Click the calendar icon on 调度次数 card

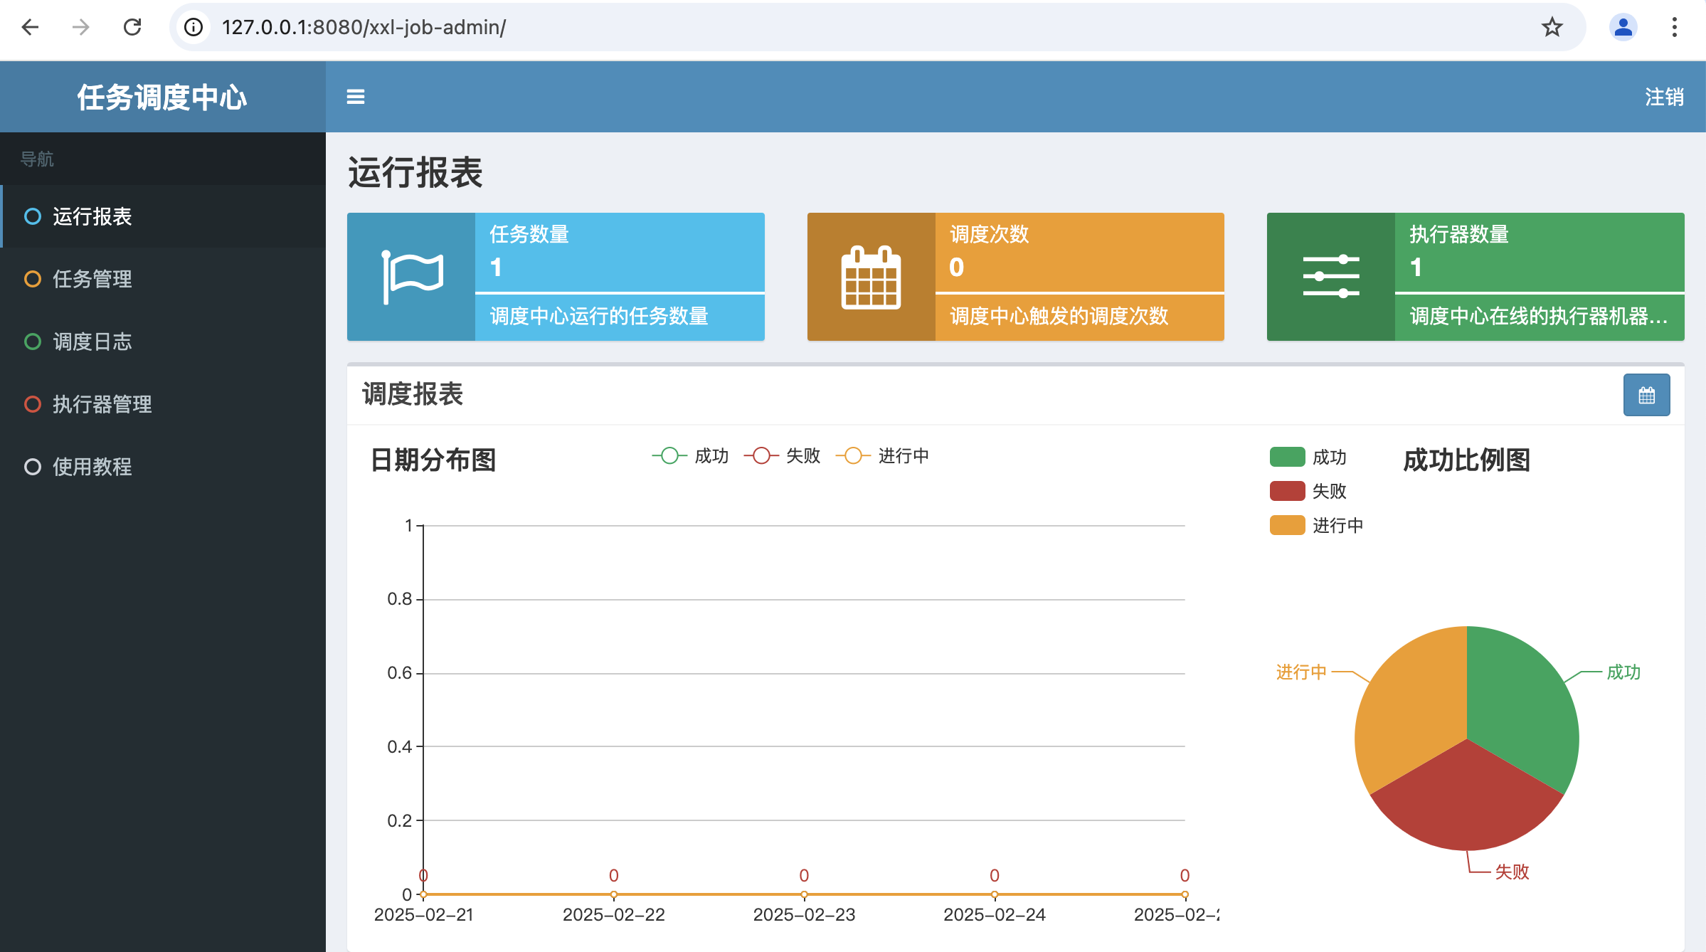coord(871,277)
